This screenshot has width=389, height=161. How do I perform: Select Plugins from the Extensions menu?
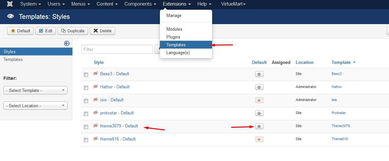pos(173,37)
